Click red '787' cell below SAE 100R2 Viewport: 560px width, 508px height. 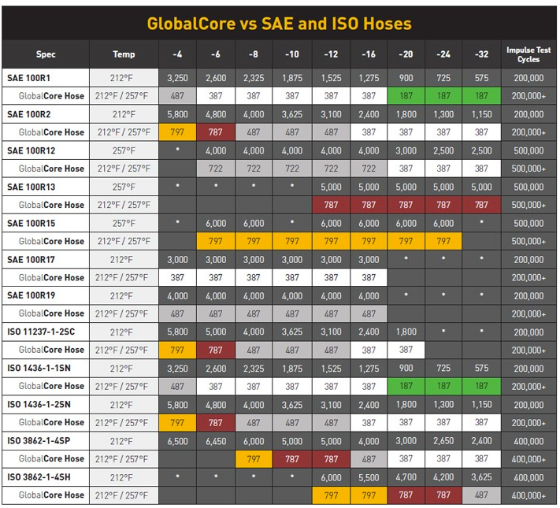(x=215, y=132)
